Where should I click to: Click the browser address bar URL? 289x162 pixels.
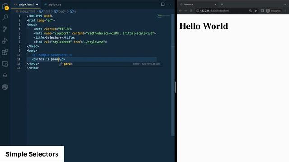click(215, 11)
